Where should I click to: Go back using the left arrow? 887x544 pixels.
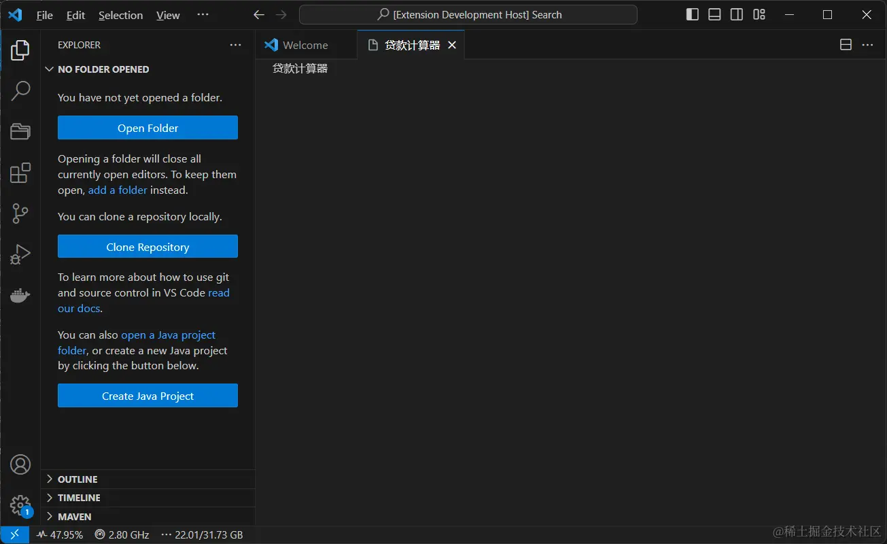[x=259, y=14]
